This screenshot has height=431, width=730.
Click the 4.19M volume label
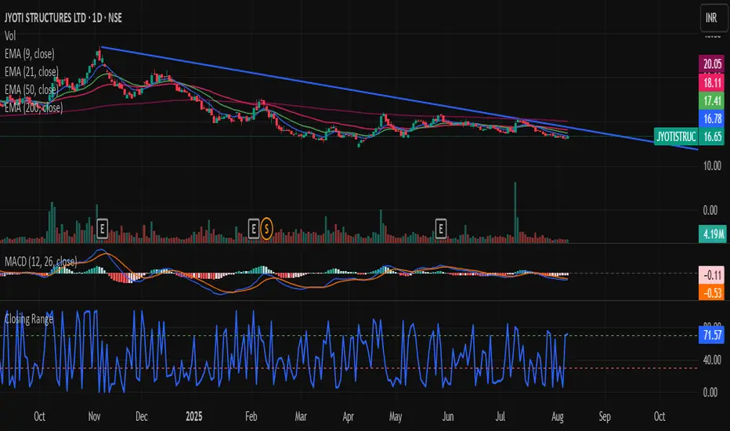click(712, 234)
